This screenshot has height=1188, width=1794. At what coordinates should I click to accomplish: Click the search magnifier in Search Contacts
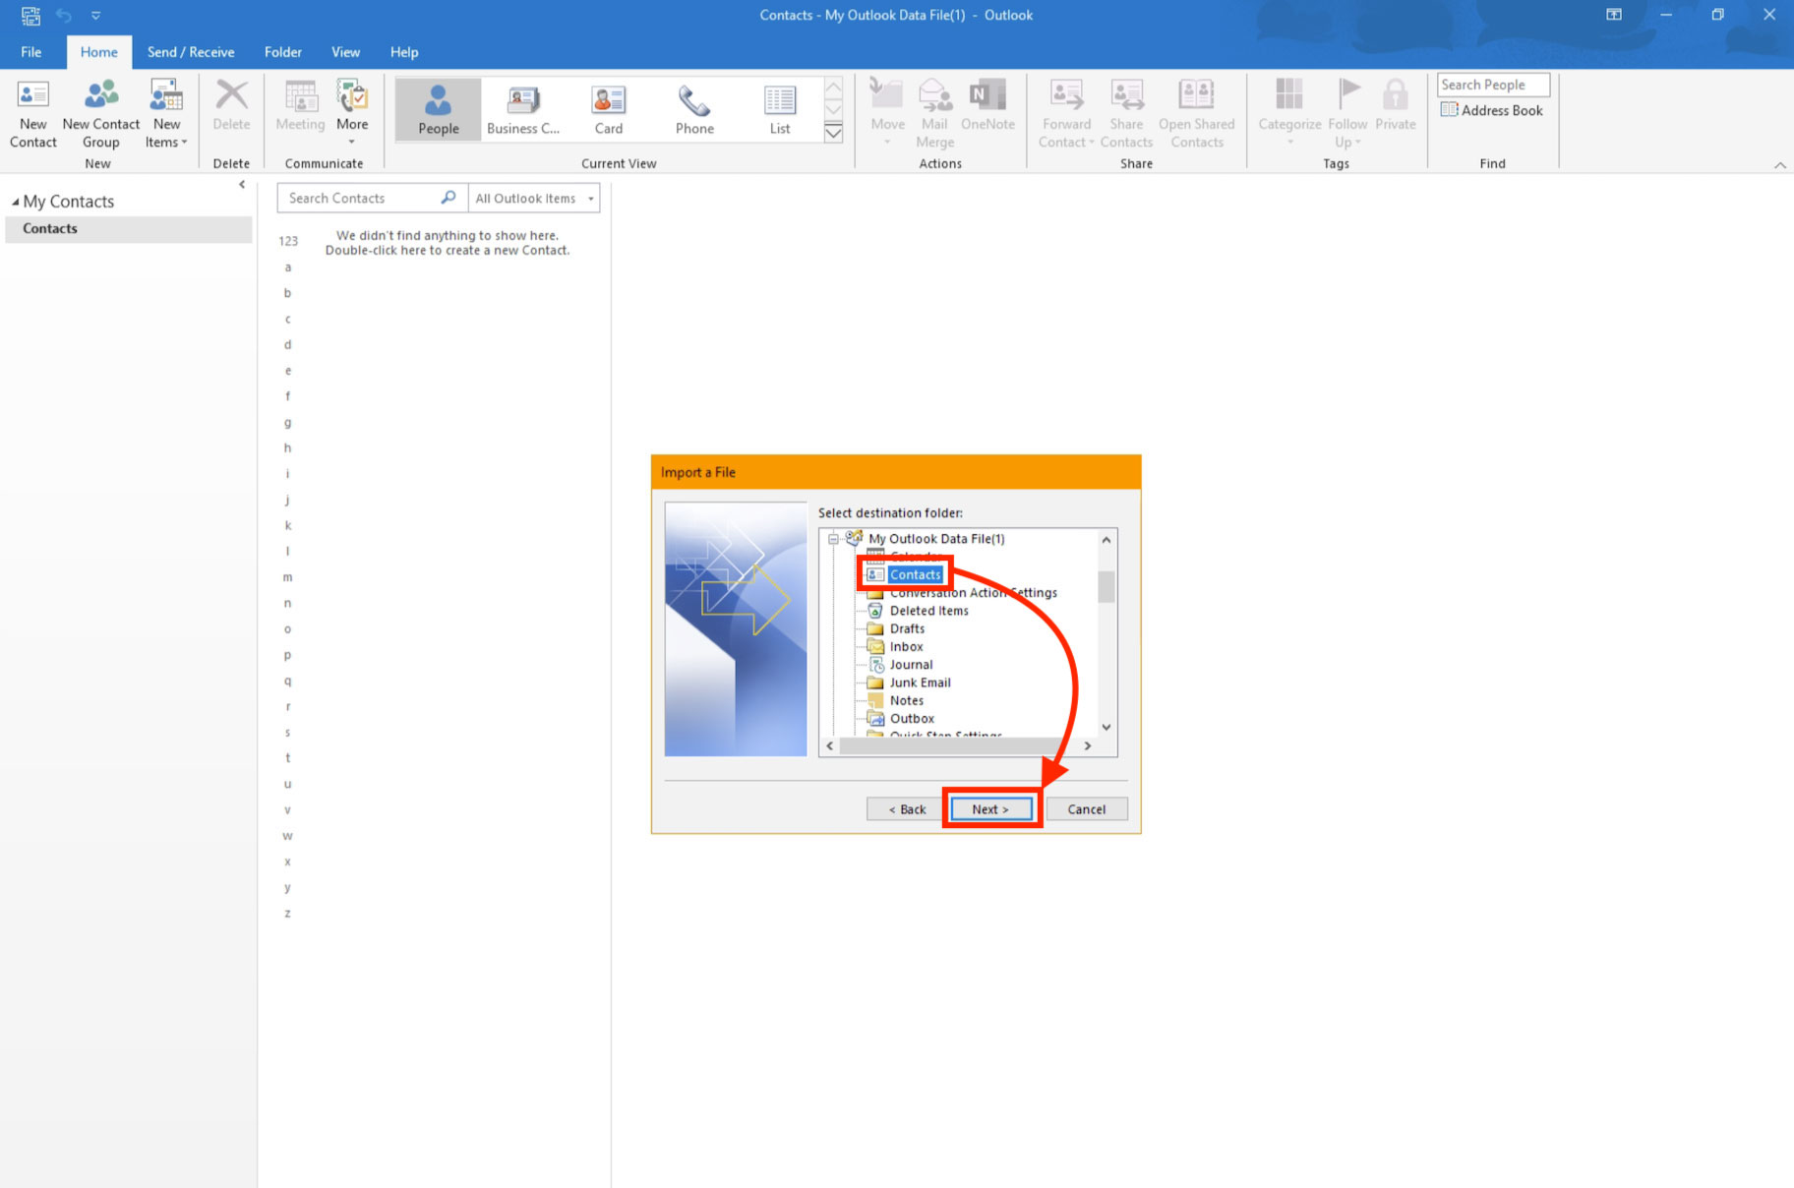coord(448,198)
